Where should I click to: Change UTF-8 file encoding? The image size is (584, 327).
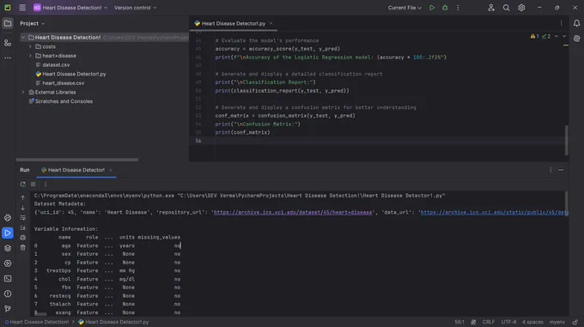508,322
